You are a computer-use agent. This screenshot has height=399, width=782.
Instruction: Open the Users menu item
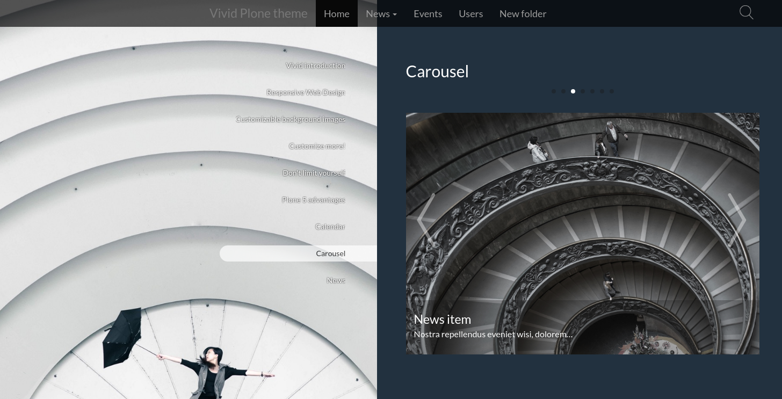pos(471,13)
